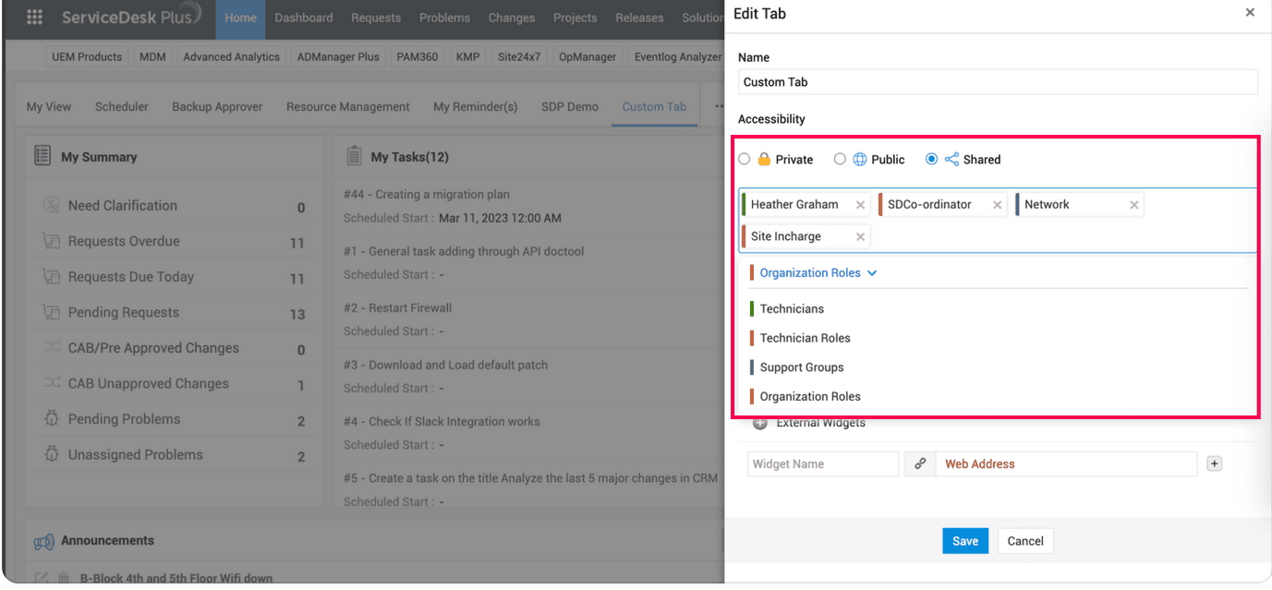Open the apps grid launcher icon
Viewport: 1272px width, 590px height.
35,18
